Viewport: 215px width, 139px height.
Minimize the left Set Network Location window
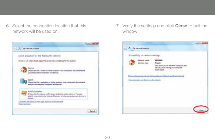pos(87,43)
